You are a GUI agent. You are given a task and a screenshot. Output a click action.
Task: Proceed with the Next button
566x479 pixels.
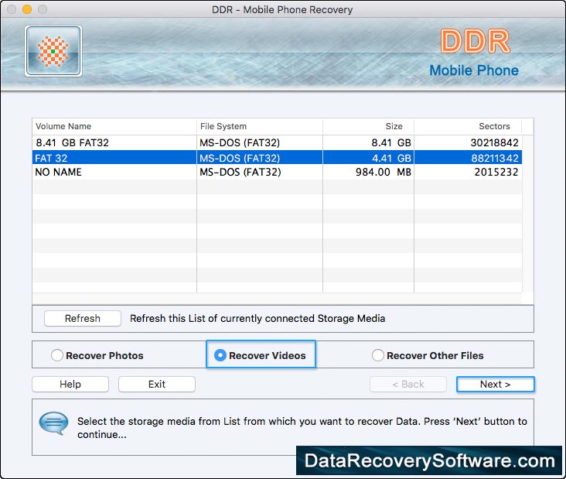[x=495, y=384]
